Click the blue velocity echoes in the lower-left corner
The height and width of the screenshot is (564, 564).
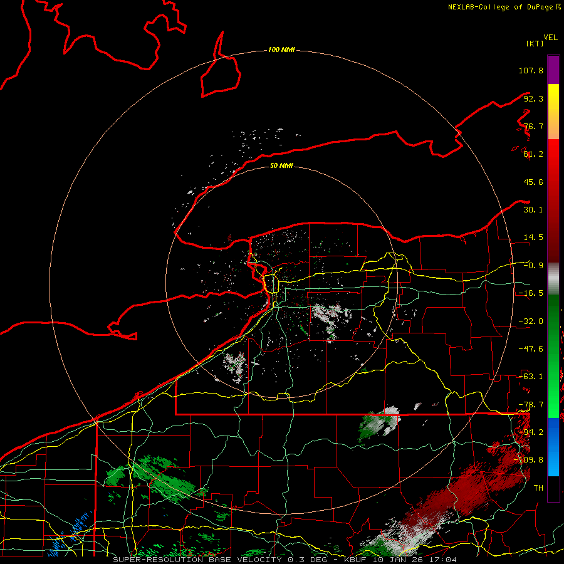tap(70, 534)
